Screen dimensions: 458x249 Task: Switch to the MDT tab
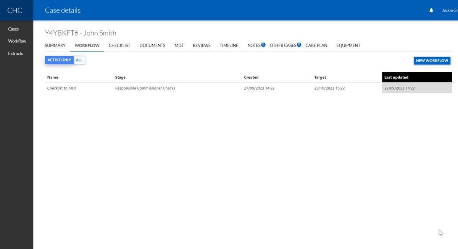click(x=179, y=45)
